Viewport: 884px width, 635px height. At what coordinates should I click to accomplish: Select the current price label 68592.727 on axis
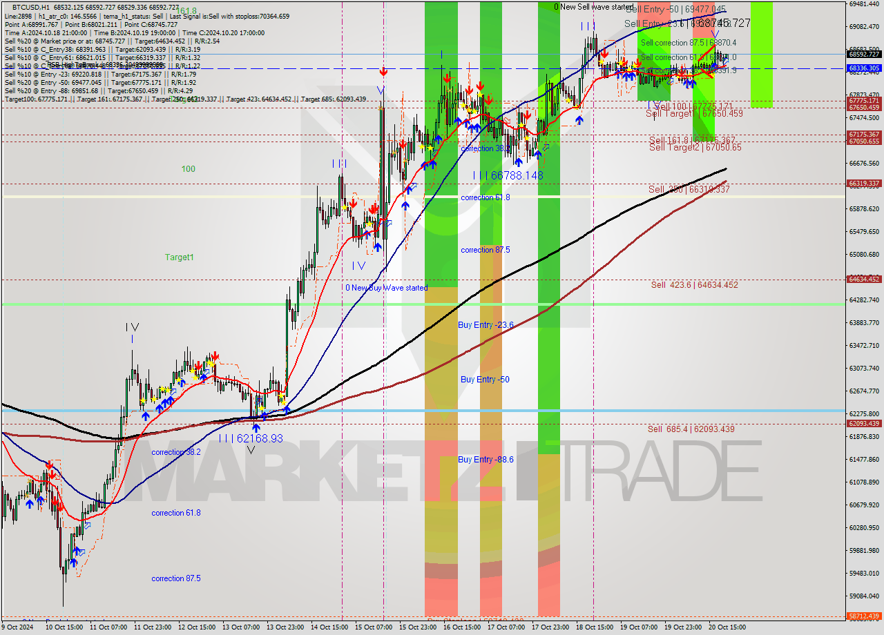point(864,54)
